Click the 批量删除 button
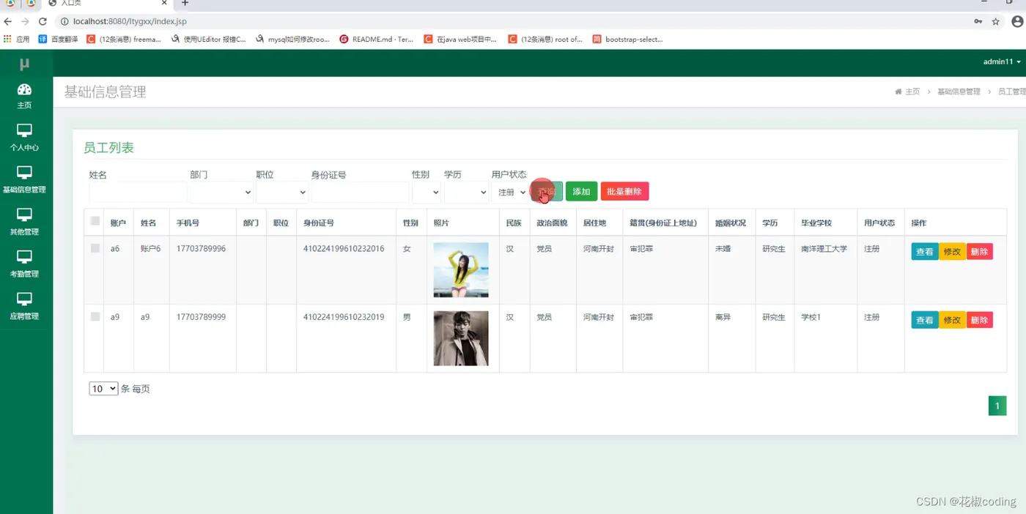 point(624,192)
